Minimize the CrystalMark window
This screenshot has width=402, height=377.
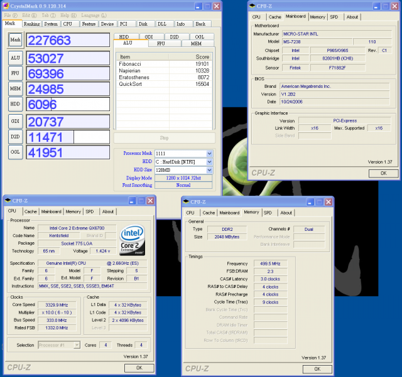point(198,6)
